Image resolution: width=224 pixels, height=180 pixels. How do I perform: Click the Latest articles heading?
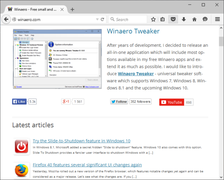[x=33, y=125]
